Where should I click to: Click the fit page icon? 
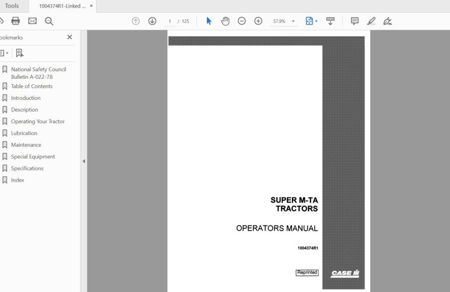[x=310, y=21]
